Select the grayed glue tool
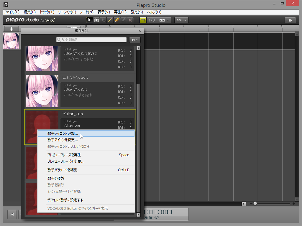The height and width of the screenshot is (226, 302). pyautogui.click(x=124, y=20)
